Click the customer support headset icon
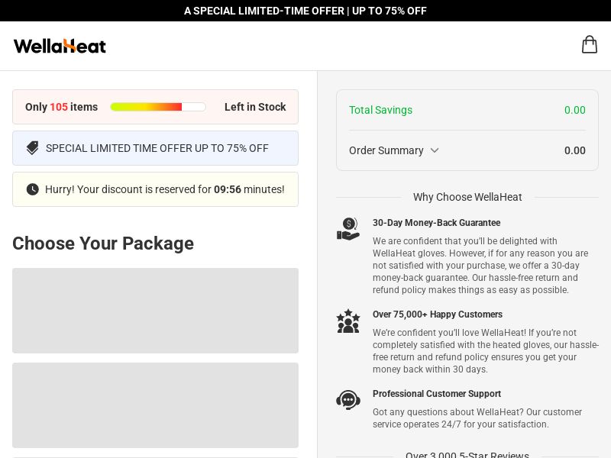611x458 pixels. pos(348,400)
